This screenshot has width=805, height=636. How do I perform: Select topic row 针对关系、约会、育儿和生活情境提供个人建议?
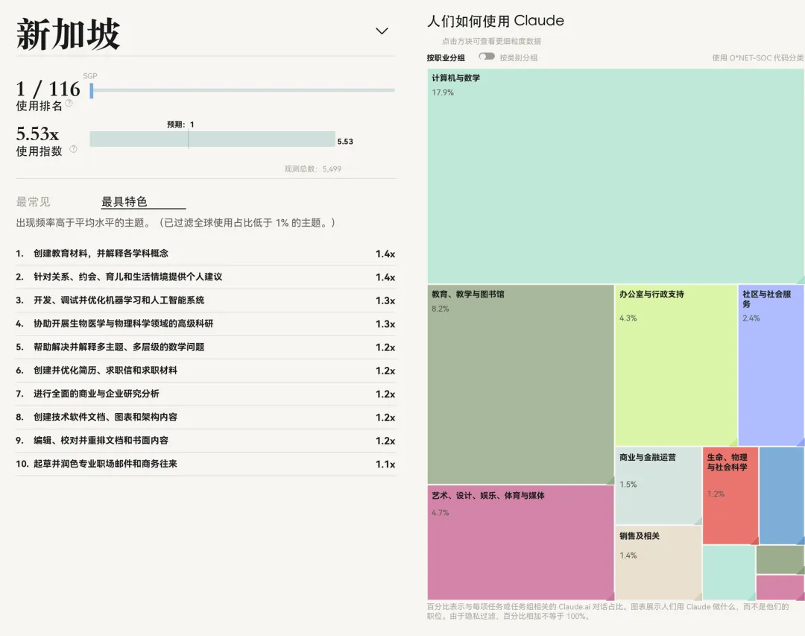coord(206,277)
